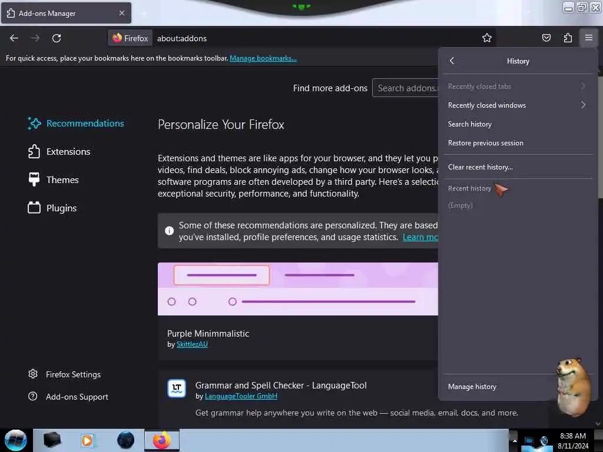Click the Search addons field

point(405,88)
